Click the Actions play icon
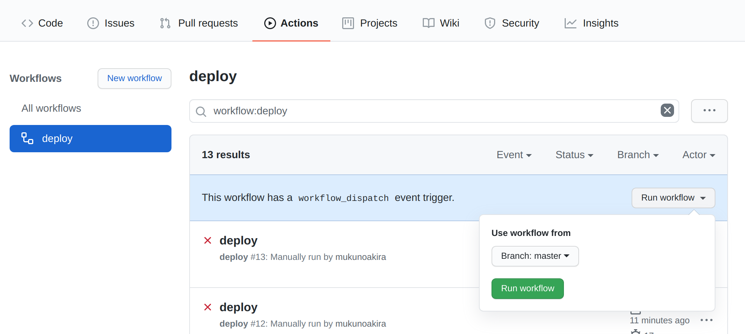745x334 pixels. (x=270, y=23)
